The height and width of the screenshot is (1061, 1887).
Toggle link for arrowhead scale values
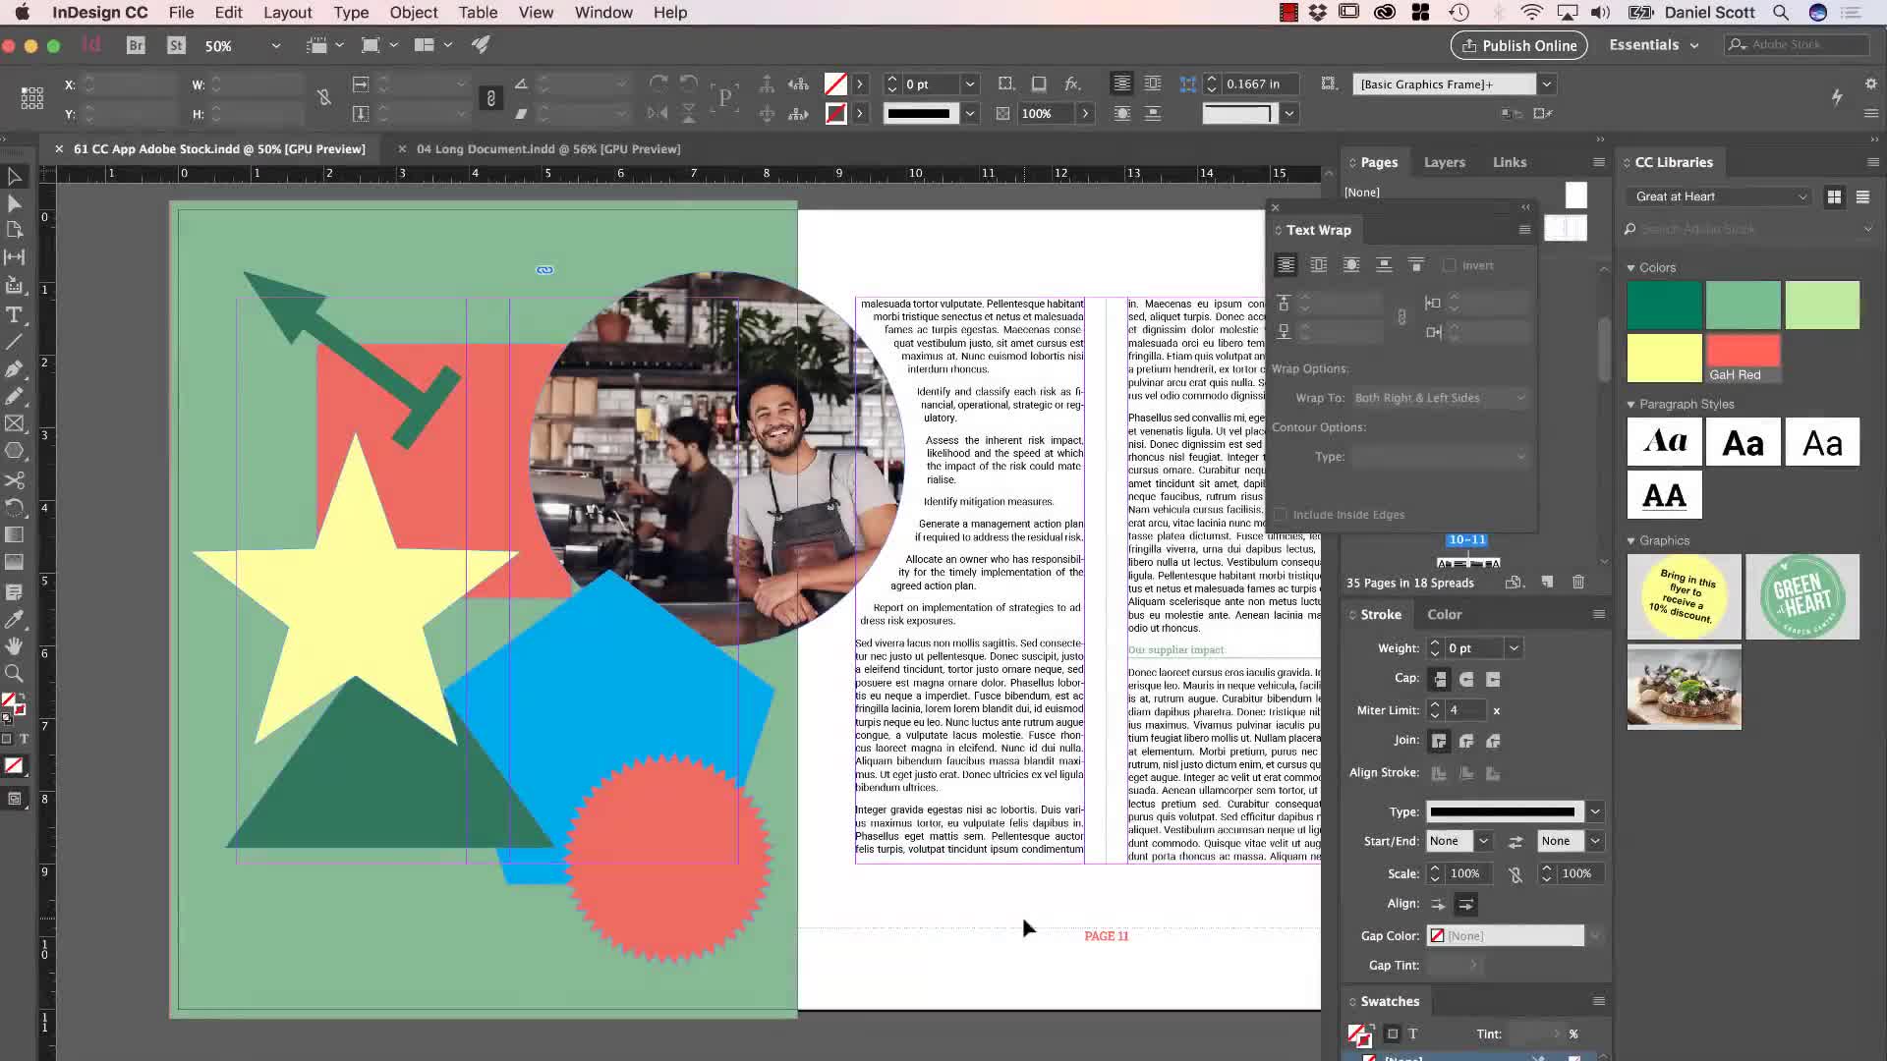pos(1515,874)
